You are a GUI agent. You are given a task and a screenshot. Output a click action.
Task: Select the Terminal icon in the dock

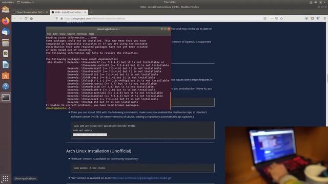pos(6,98)
